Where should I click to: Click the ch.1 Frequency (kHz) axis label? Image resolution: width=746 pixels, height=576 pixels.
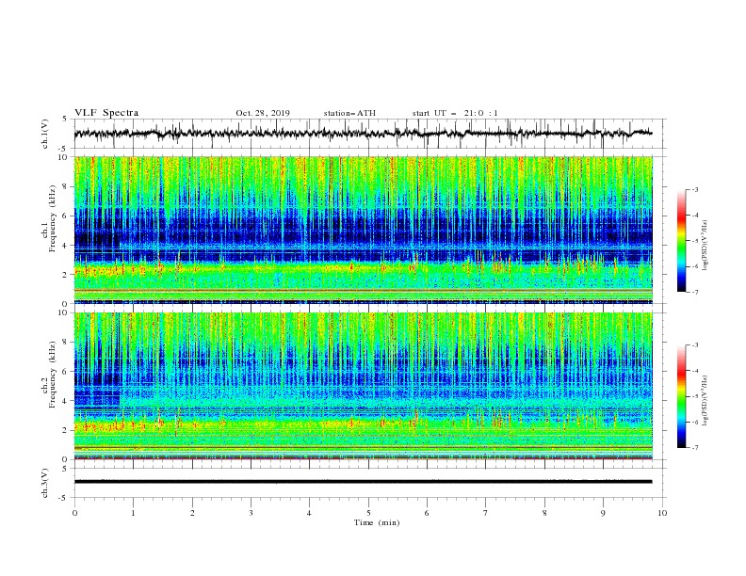(49, 218)
